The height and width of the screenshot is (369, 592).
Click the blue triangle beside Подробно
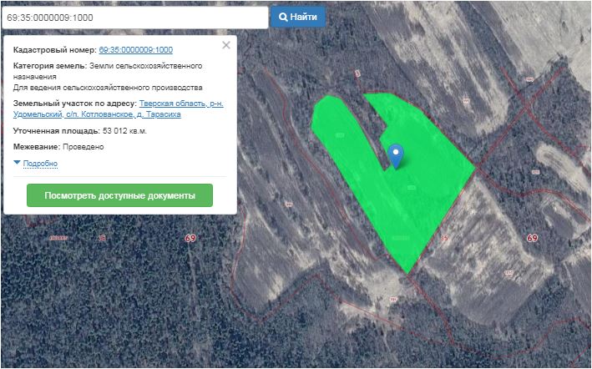[18, 163]
